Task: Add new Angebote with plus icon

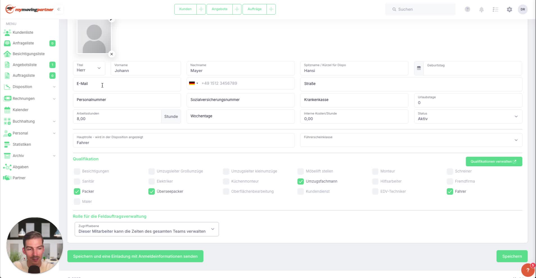Action: pyautogui.click(x=237, y=9)
